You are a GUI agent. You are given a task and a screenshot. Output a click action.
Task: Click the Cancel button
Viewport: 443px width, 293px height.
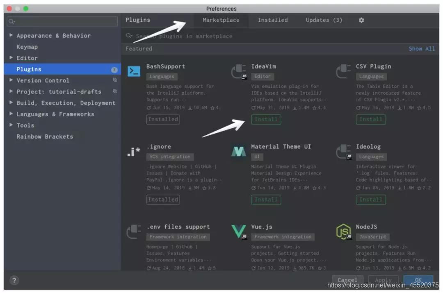point(347,280)
